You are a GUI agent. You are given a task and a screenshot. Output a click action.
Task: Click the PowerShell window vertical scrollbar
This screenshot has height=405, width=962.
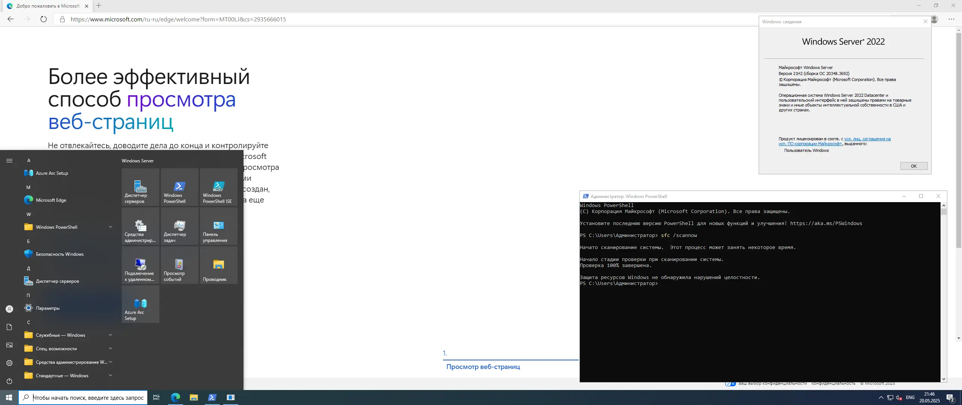coord(944,292)
